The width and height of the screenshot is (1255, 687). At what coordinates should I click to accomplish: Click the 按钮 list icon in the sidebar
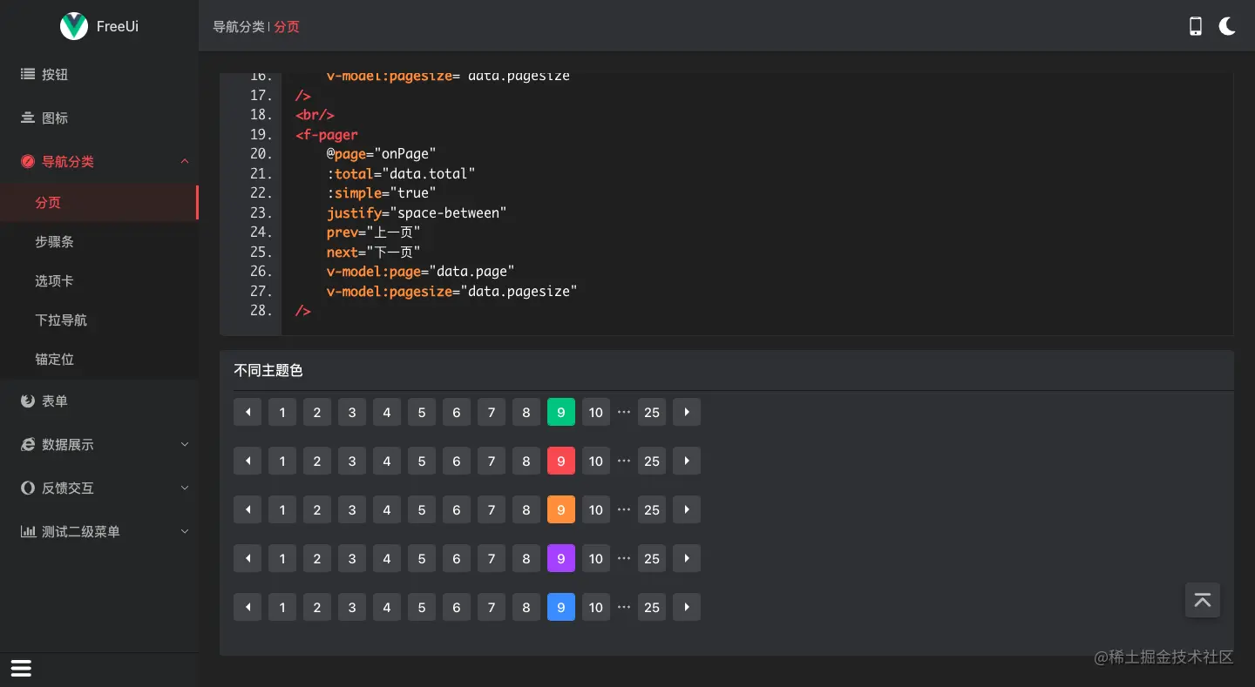(x=28, y=75)
